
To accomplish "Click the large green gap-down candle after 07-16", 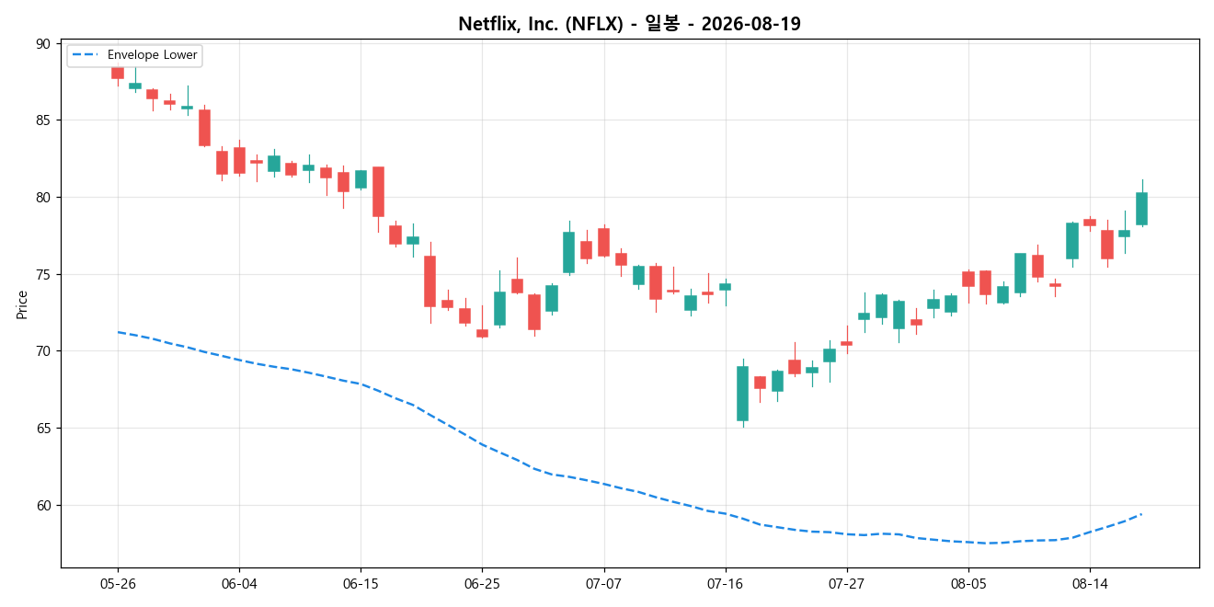I will point(742,394).
